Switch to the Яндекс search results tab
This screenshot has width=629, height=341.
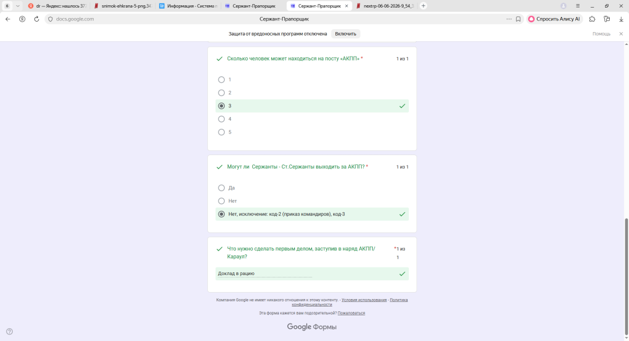click(57, 6)
